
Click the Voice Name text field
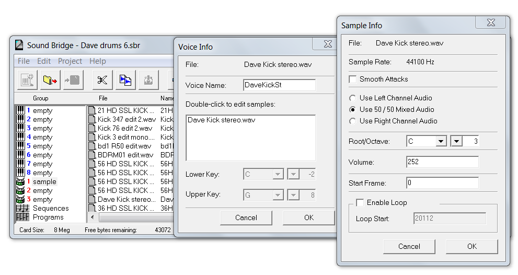tap(279, 85)
